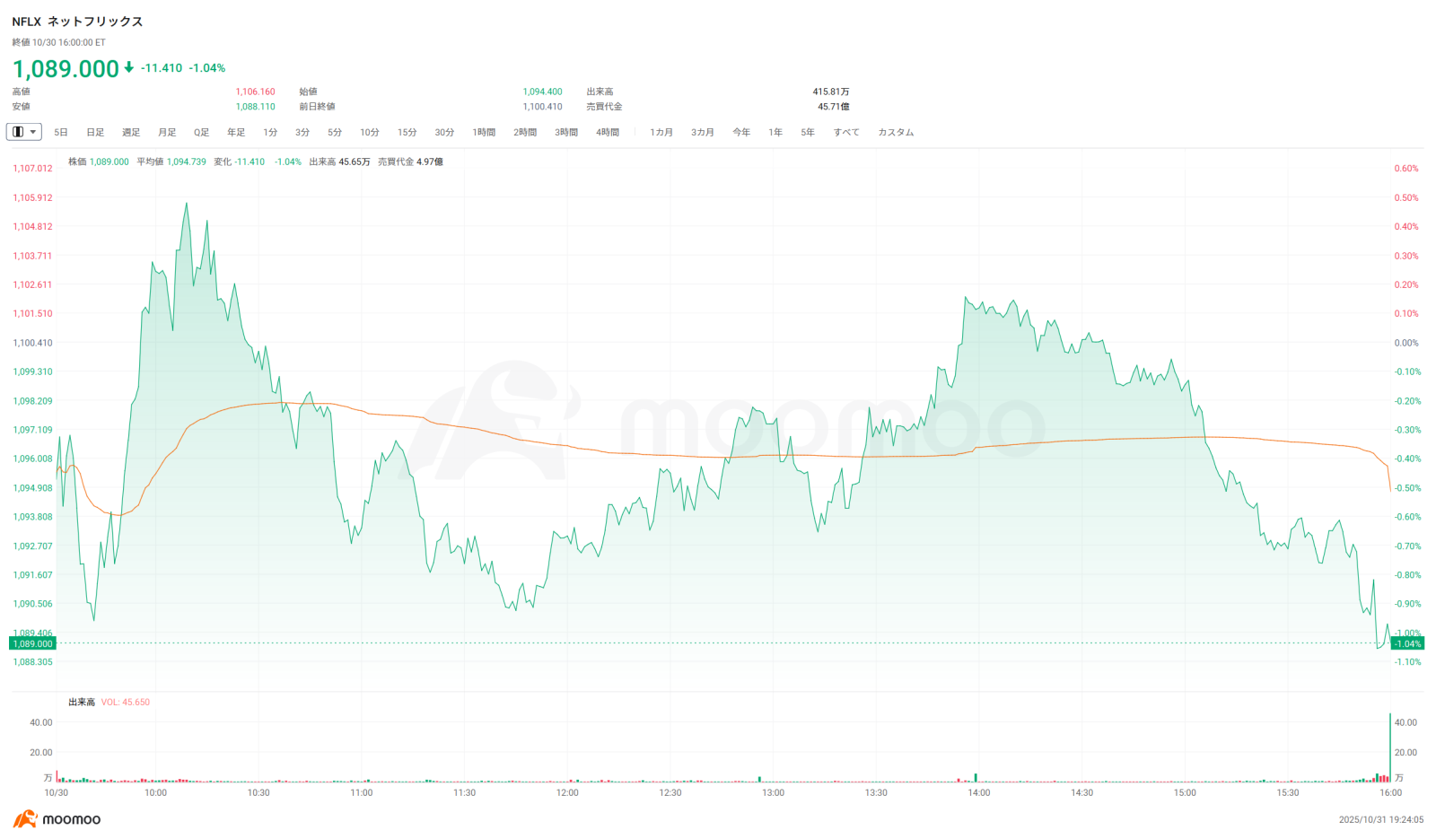Image resolution: width=1436 pixels, height=839 pixels.
Task: Switch to 週足 weekly chart
Action: coord(131,133)
